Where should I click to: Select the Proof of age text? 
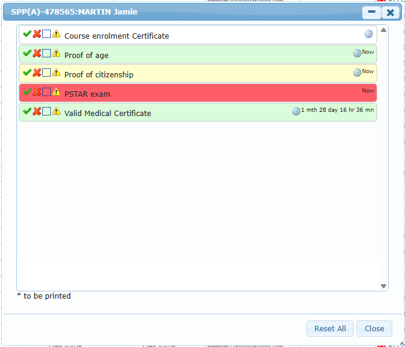coord(86,55)
